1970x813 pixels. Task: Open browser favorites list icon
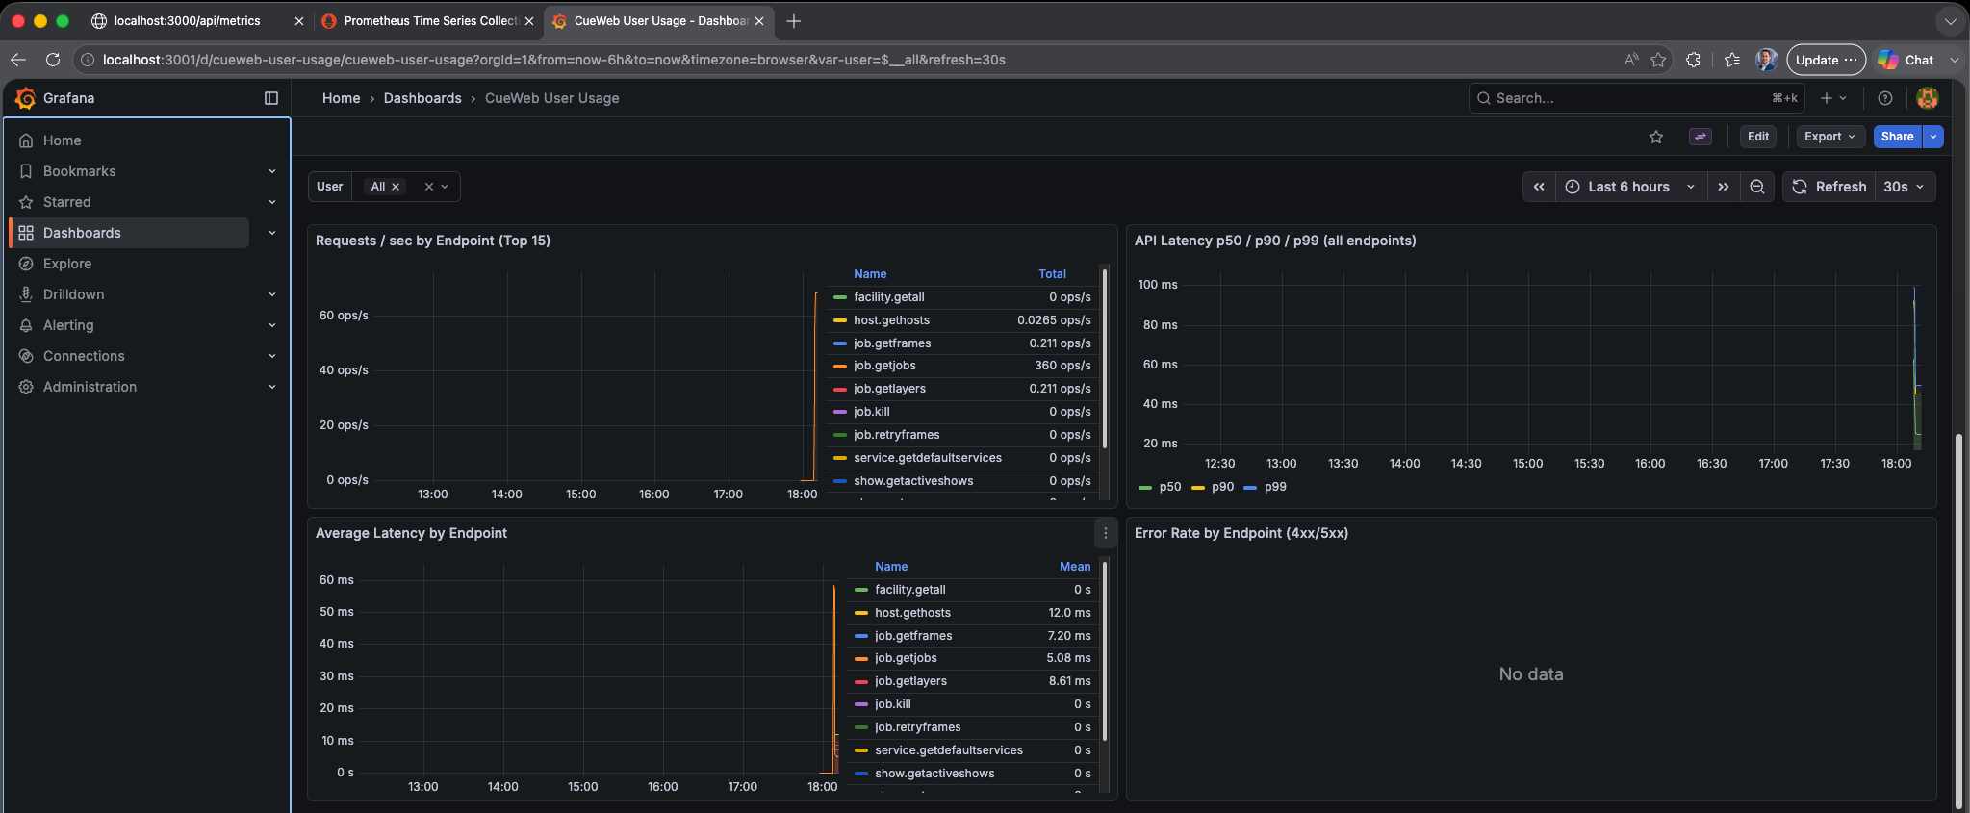pyautogui.click(x=1732, y=60)
